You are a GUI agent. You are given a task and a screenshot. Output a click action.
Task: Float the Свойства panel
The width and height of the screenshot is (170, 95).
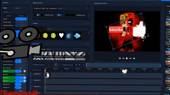(26, 3)
